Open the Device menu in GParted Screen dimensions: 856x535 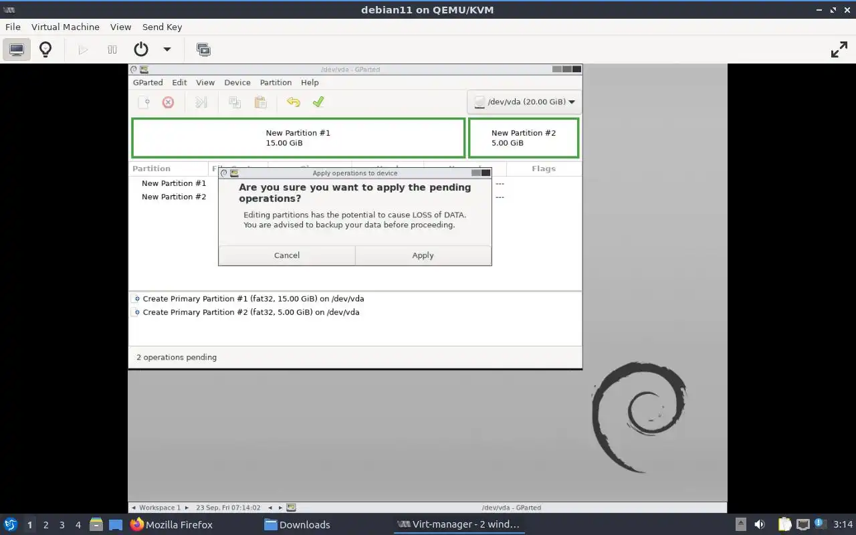click(x=237, y=82)
